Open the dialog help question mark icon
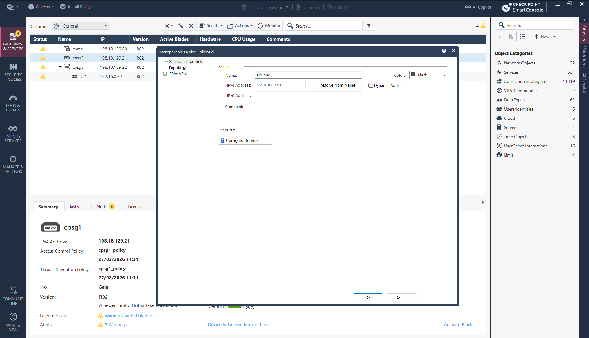 click(x=444, y=51)
